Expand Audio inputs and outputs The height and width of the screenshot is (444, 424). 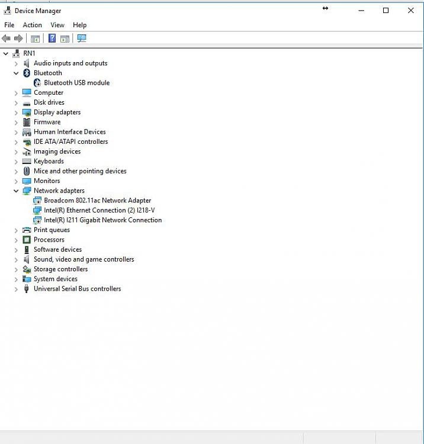pyautogui.click(x=16, y=63)
